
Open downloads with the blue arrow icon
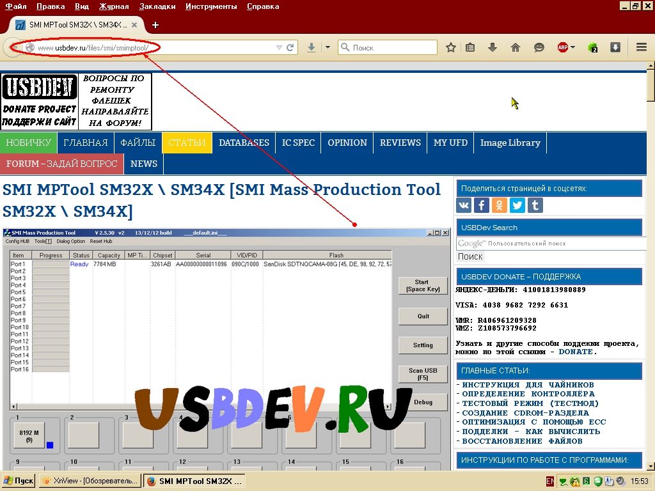coord(312,47)
